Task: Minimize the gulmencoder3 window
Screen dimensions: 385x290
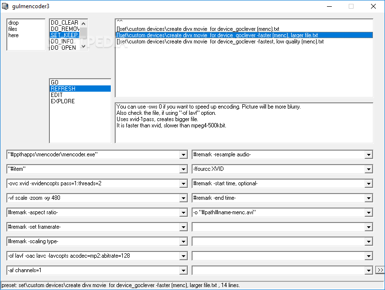Action: (x=329, y=6)
